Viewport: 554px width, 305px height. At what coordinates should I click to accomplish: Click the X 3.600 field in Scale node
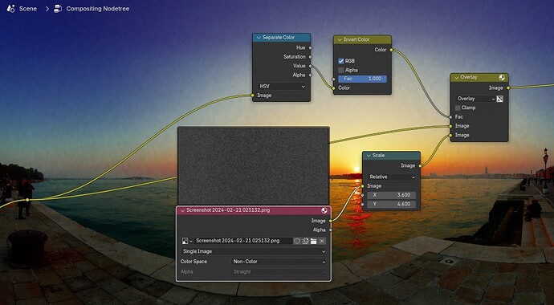coord(392,195)
